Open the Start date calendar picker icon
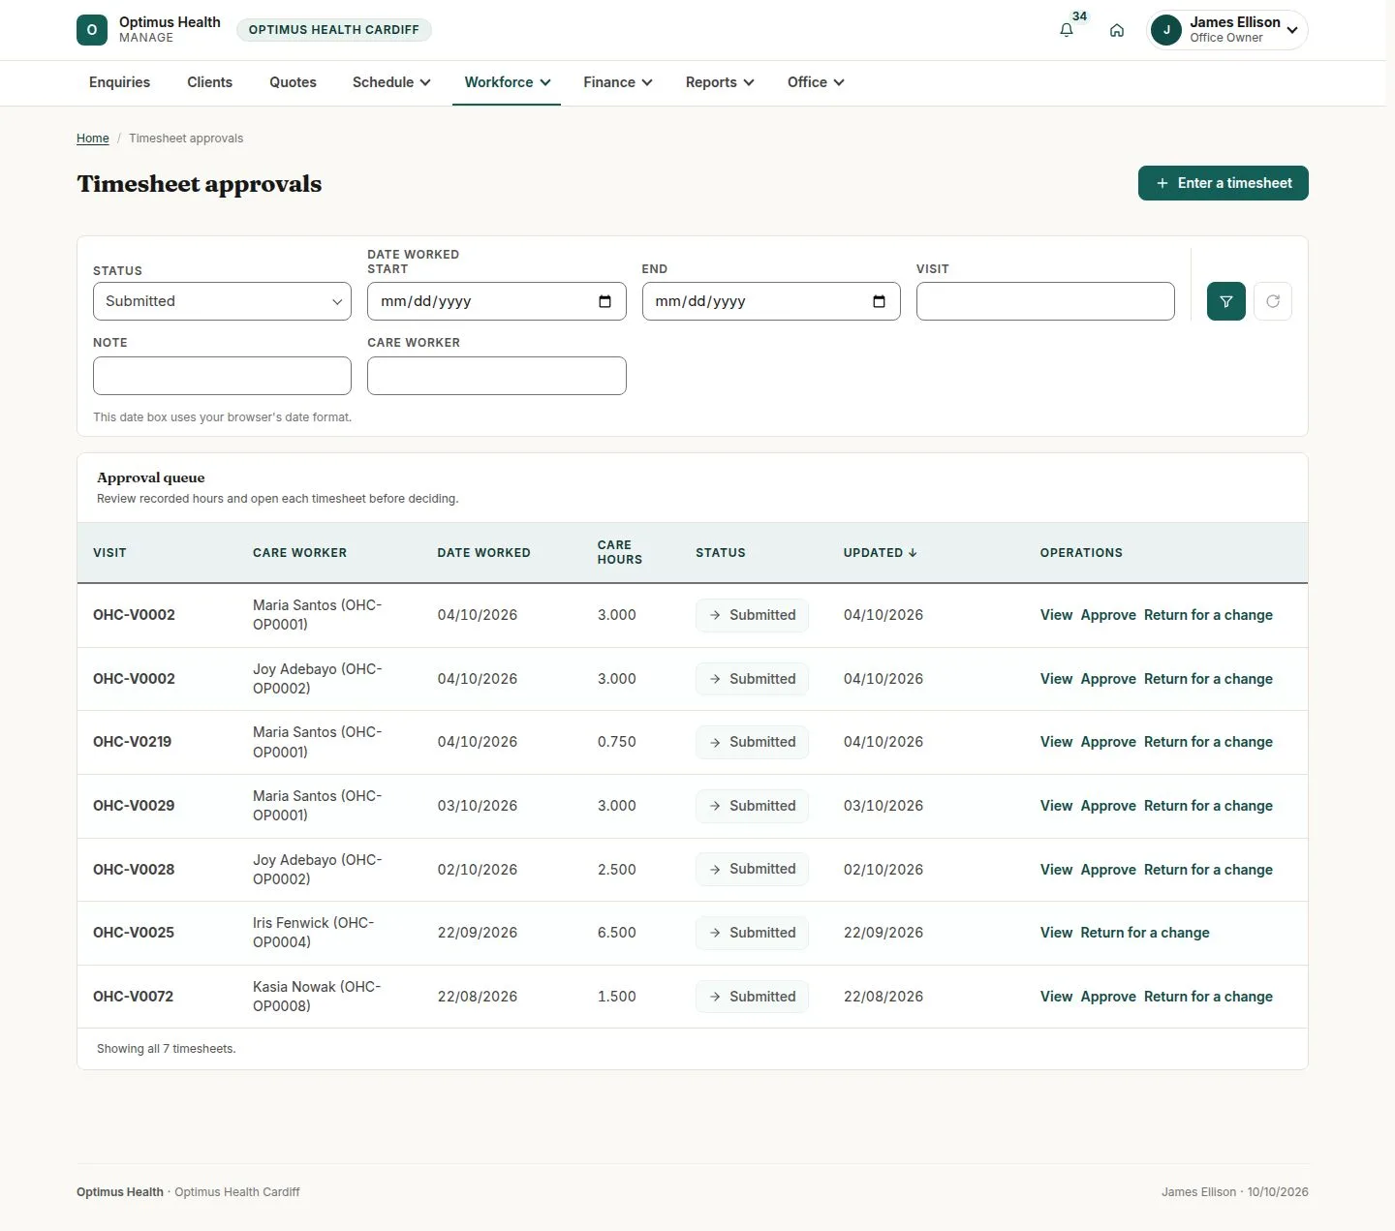 605,301
